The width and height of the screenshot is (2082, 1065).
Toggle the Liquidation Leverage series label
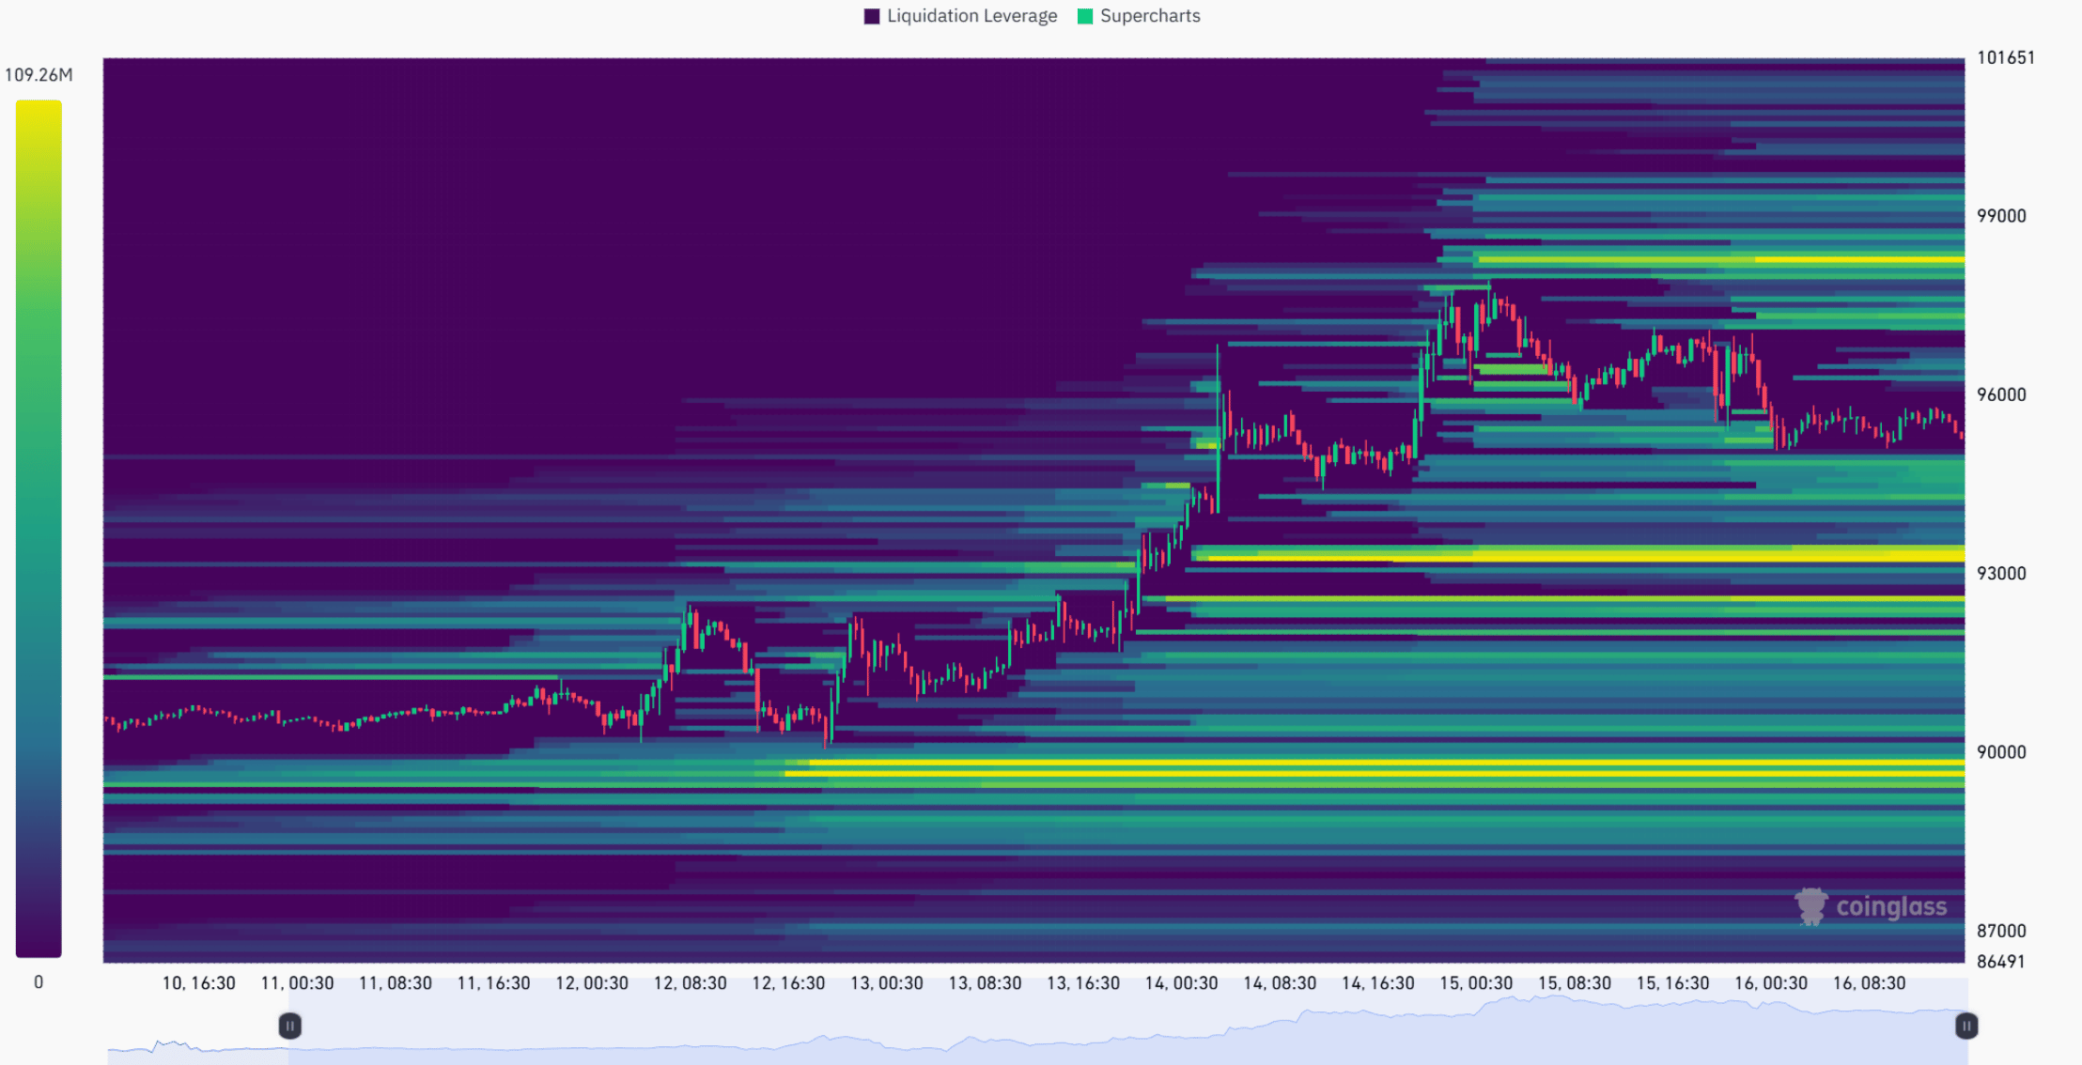pyautogui.click(x=971, y=16)
